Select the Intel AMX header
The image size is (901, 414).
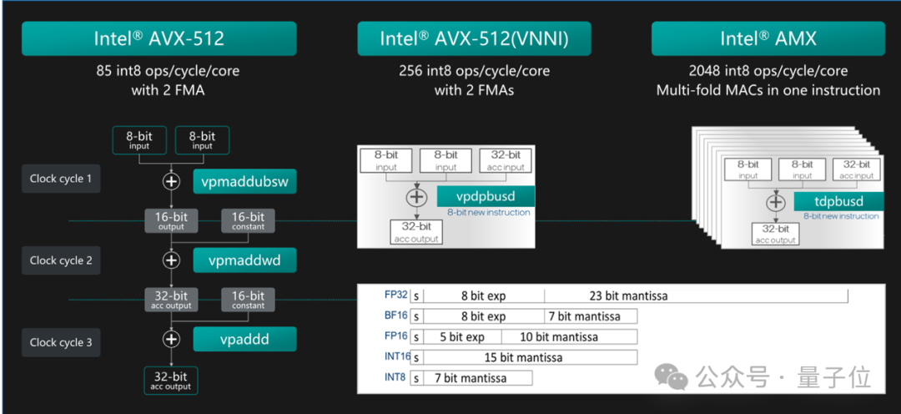(768, 38)
